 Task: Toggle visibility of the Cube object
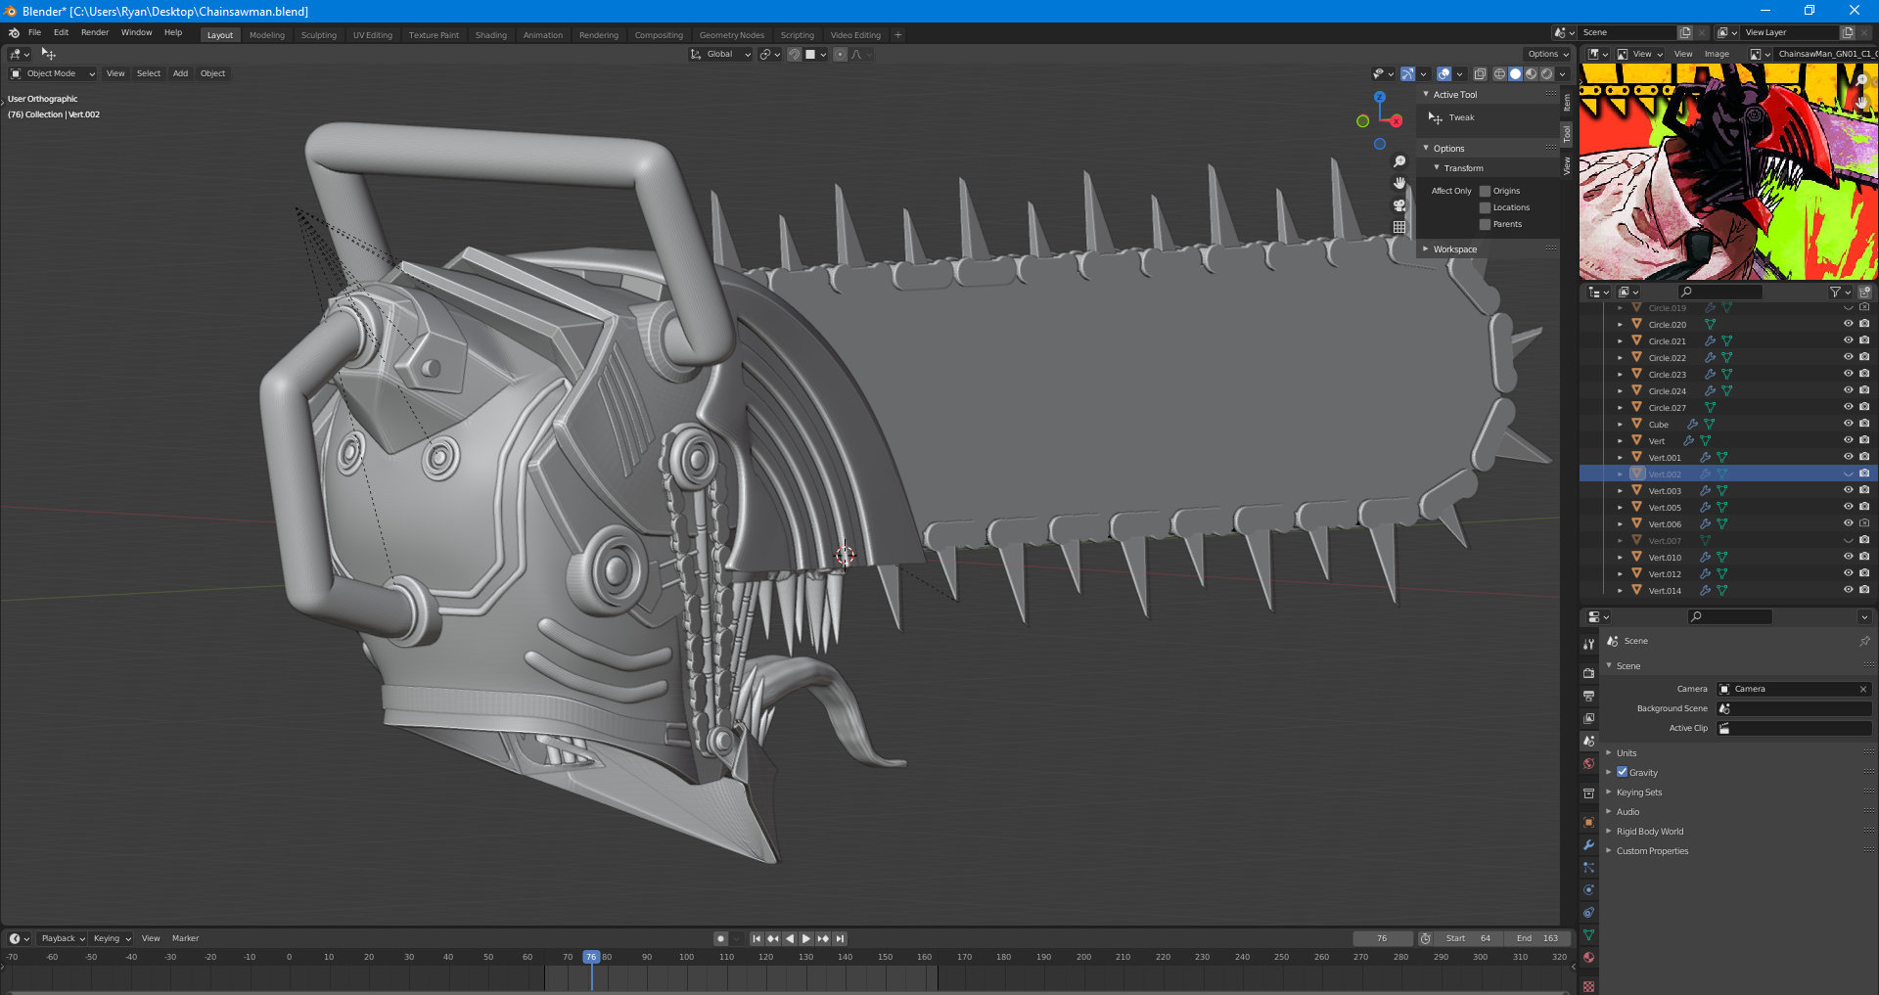1848,424
